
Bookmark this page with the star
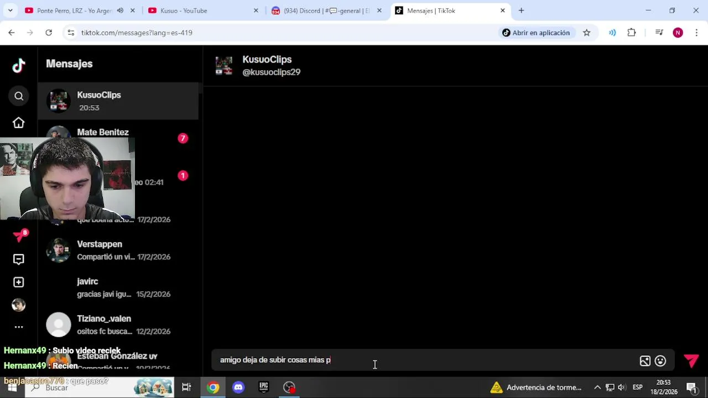pos(586,33)
